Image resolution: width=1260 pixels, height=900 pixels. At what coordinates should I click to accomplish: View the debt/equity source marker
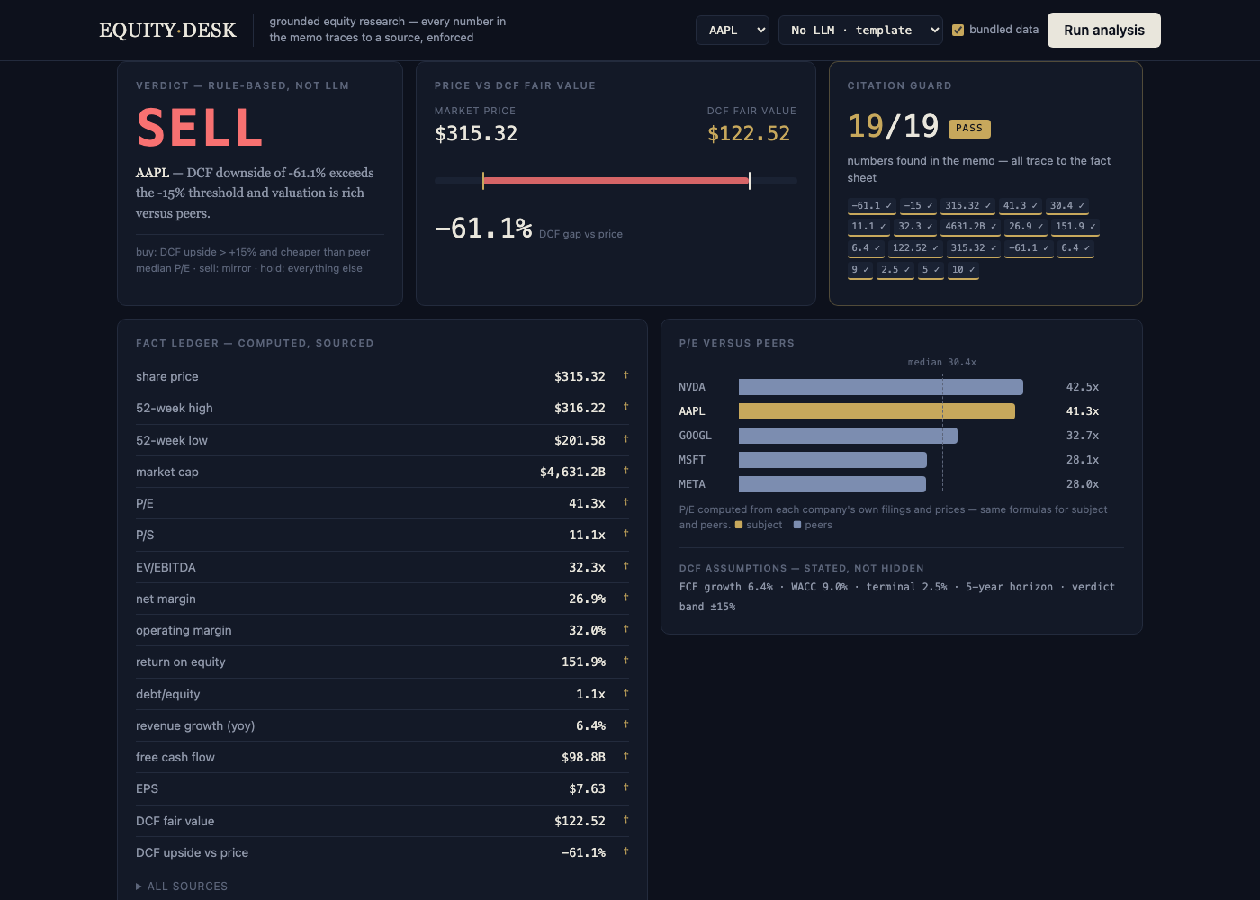pos(625,693)
